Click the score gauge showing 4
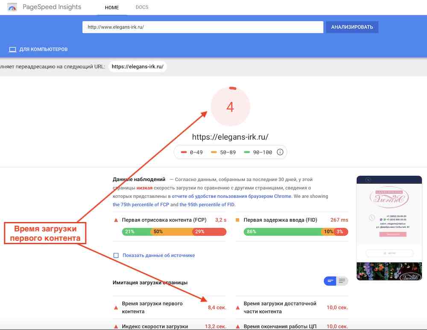This screenshot has height=330, width=427. [x=231, y=106]
